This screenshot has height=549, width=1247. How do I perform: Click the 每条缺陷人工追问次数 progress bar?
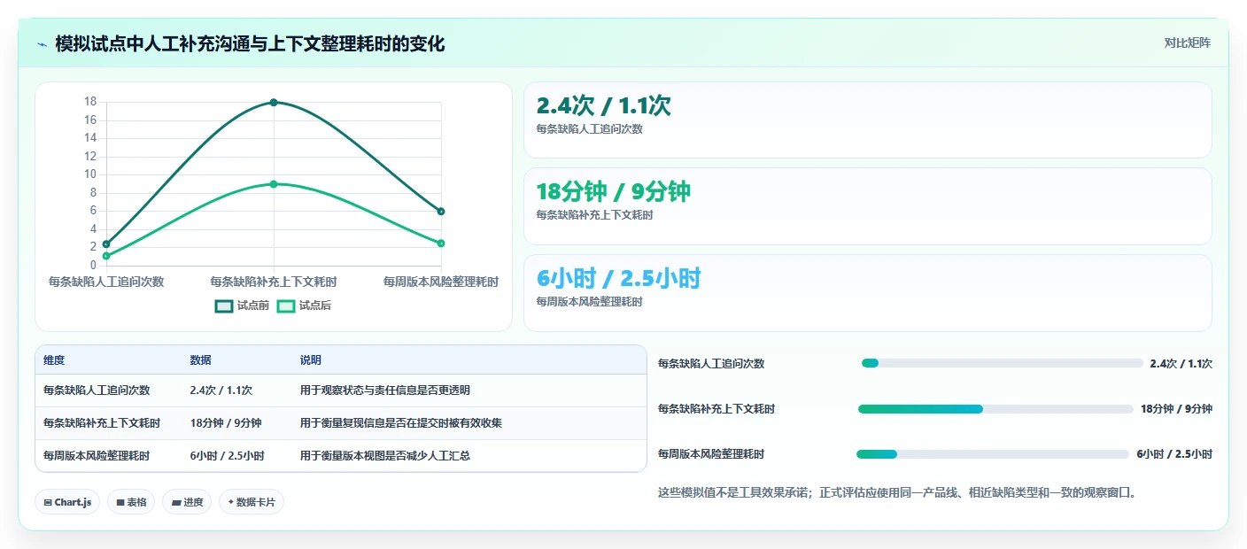(1002, 363)
